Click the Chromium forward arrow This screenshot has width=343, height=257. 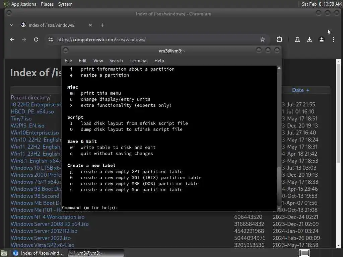(x=24, y=39)
